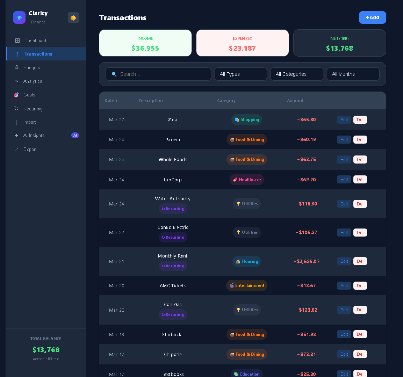Go to AI Insights page
This screenshot has width=403, height=377.
(46, 136)
